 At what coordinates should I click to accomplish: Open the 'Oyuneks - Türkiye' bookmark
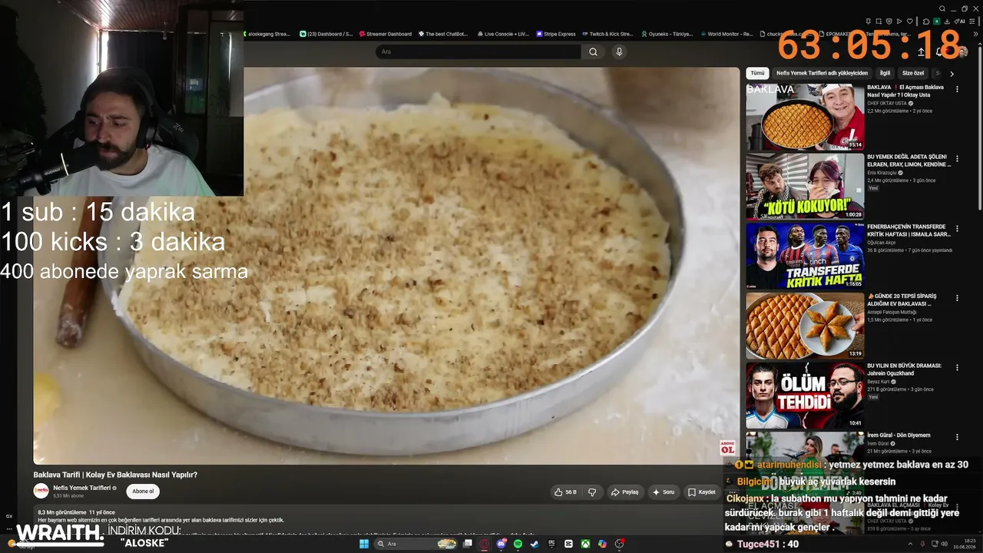tap(666, 34)
